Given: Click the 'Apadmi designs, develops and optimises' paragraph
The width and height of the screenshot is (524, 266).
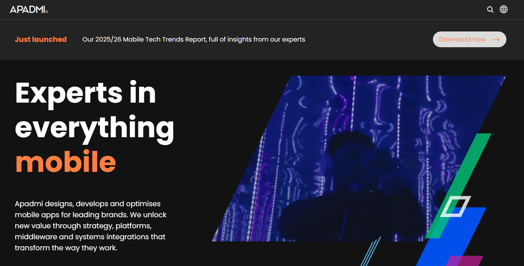Looking at the screenshot, I should 90,226.
